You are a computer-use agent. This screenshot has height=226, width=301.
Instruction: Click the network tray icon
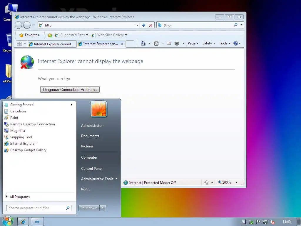[265, 222]
